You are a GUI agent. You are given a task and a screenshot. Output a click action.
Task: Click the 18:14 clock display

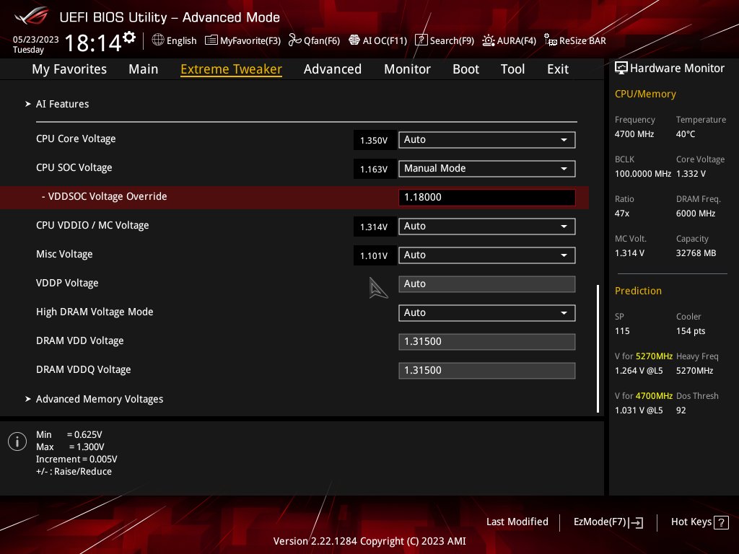93,43
